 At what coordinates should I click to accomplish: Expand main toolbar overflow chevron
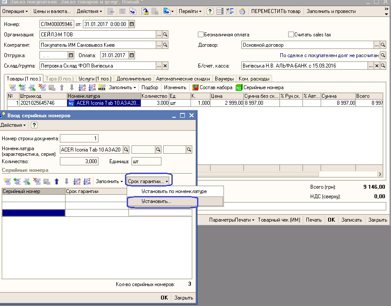386,9
